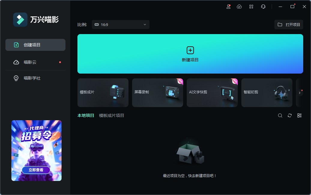Click the cloud sync icon in the title bar

coord(239,7)
